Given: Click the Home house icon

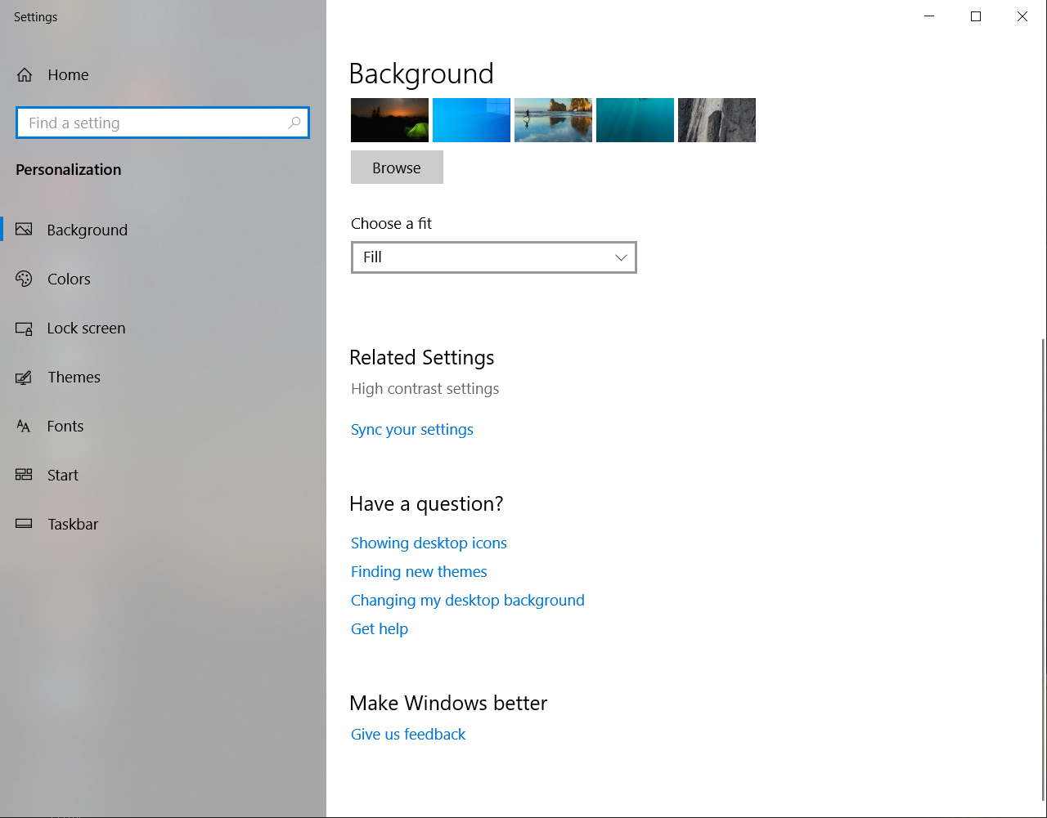Looking at the screenshot, I should pyautogui.click(x=25, y=75).
